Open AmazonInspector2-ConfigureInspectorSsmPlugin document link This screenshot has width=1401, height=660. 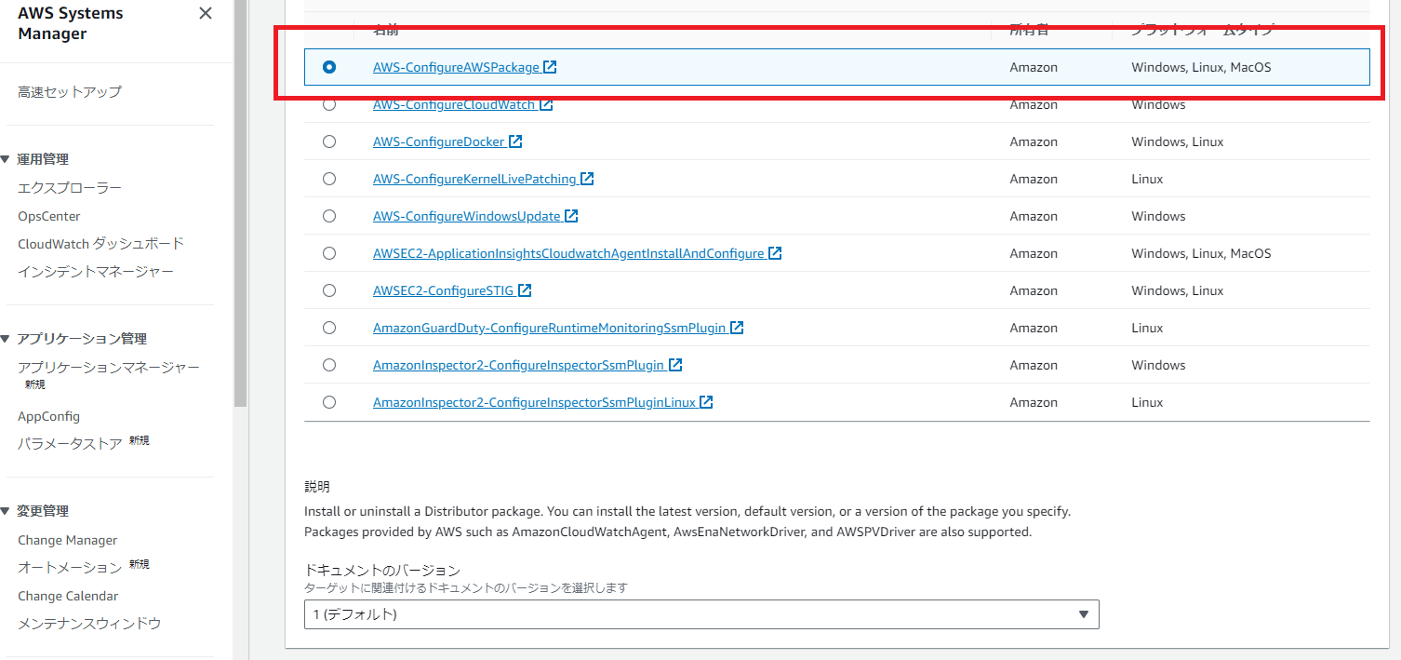(x=519, y=365)
